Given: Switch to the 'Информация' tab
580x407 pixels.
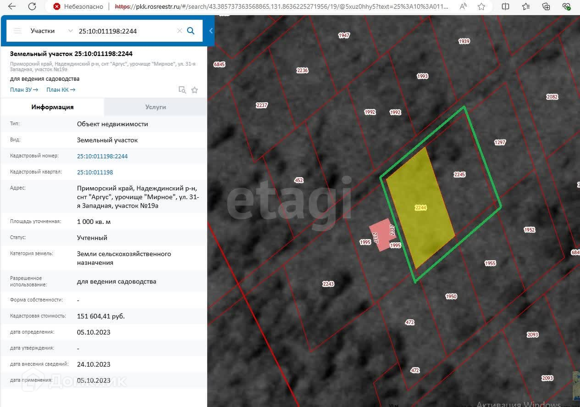Looking at the screenshot, I should click(52, 107).
